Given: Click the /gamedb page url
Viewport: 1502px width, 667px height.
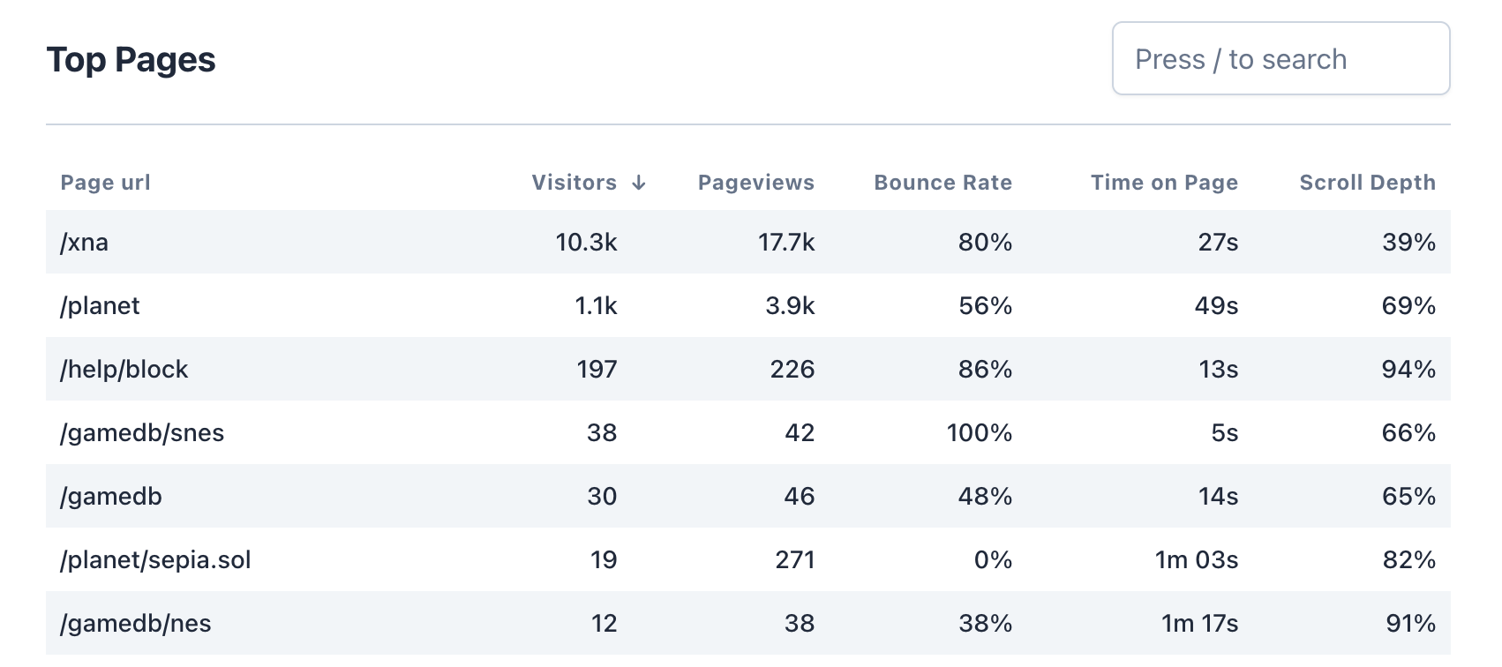Looking at the screenshot, I should coord(111,497).
